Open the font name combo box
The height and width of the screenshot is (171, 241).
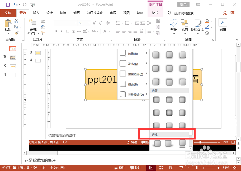[65, 23]
